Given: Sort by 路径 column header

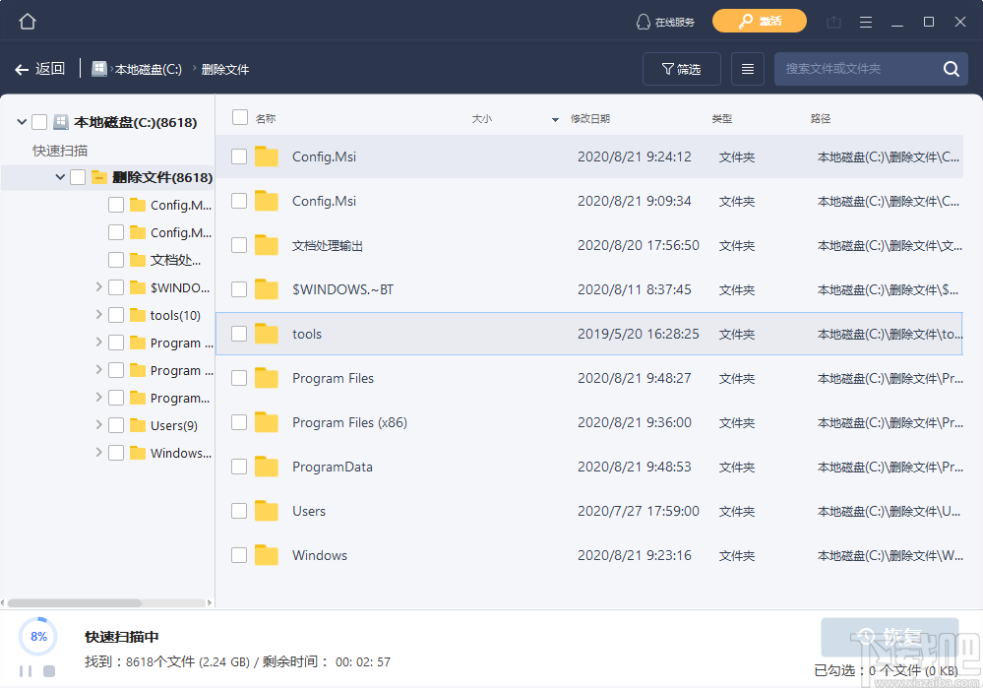Looking at the screenshot, I should [820, 118].
